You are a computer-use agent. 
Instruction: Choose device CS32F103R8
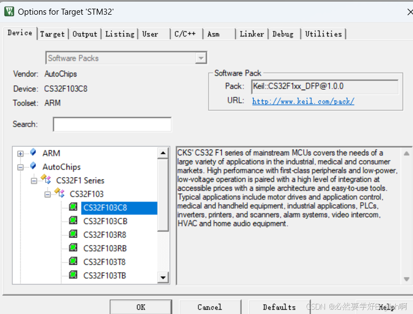105,235
